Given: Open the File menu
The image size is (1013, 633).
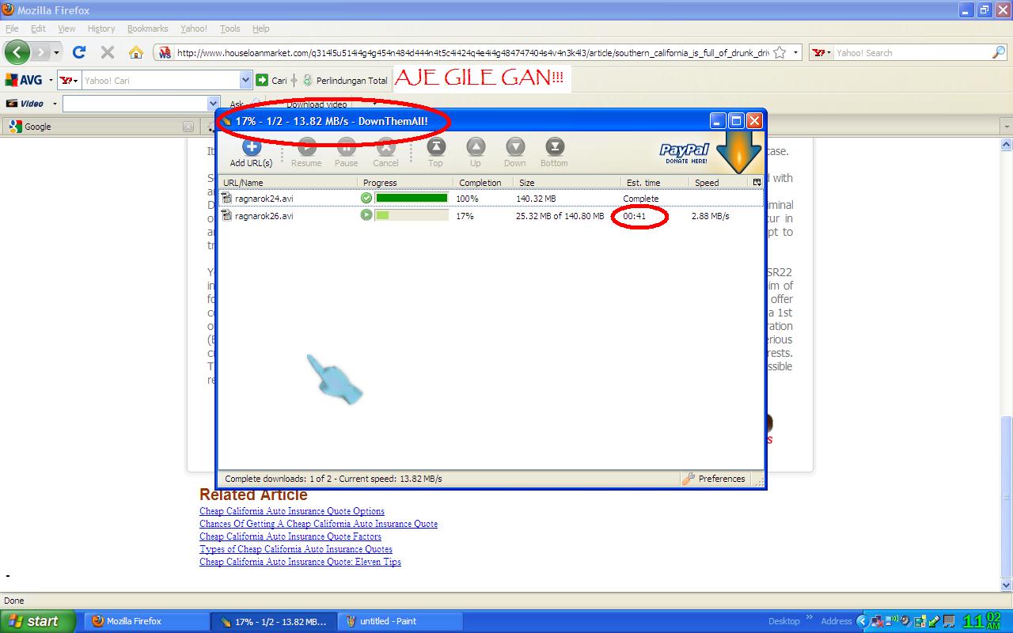Looking at the screenshot, I should point(12,28).
